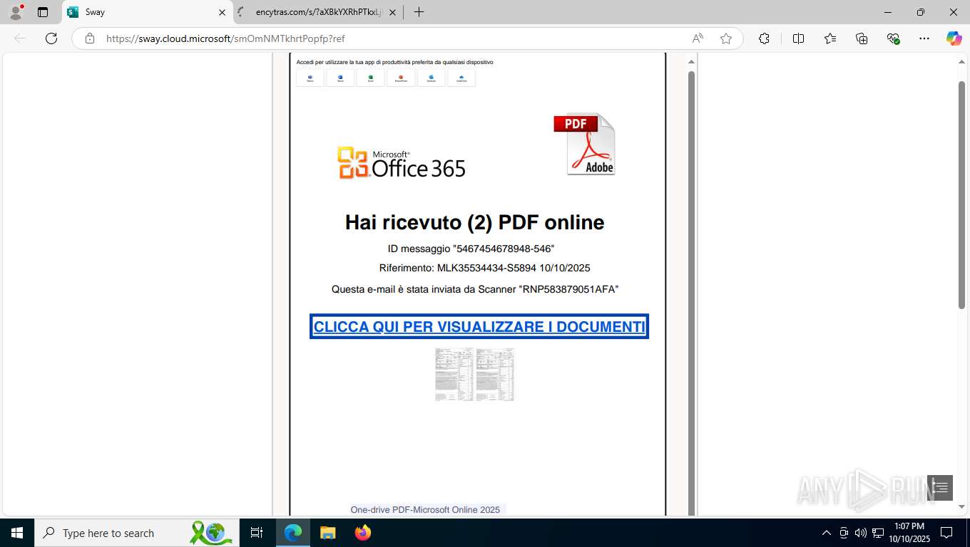This screenshot has height=547, width=970.
Task: Click the document preview thumbnails
Action: (x=475, y=375)
